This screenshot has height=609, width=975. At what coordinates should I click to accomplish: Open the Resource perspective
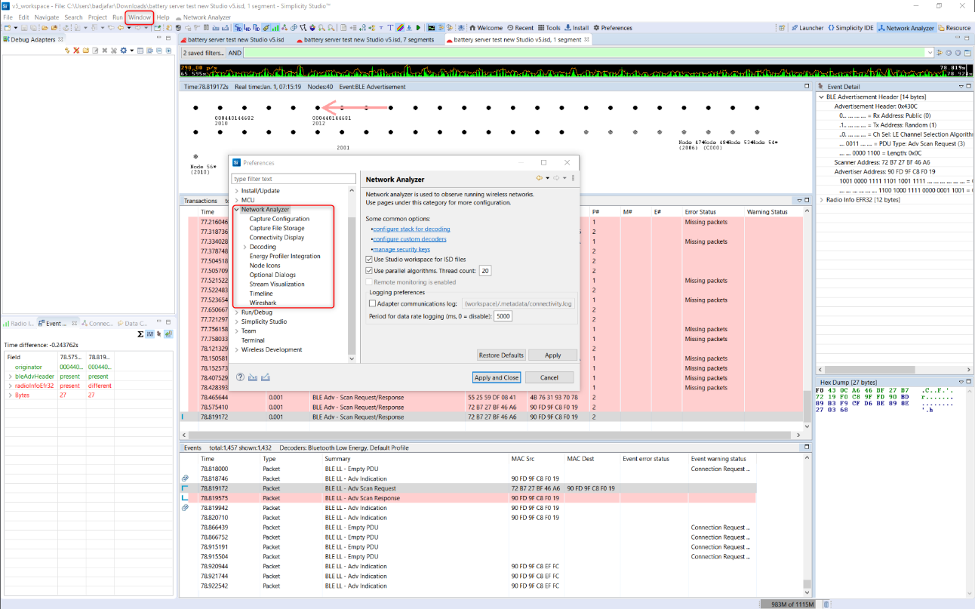956,27
